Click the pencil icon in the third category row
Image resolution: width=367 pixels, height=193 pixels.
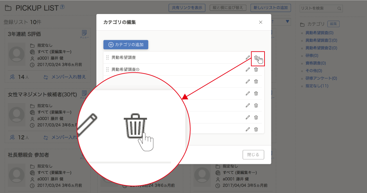pyautogui.click(x=248, y=82)
